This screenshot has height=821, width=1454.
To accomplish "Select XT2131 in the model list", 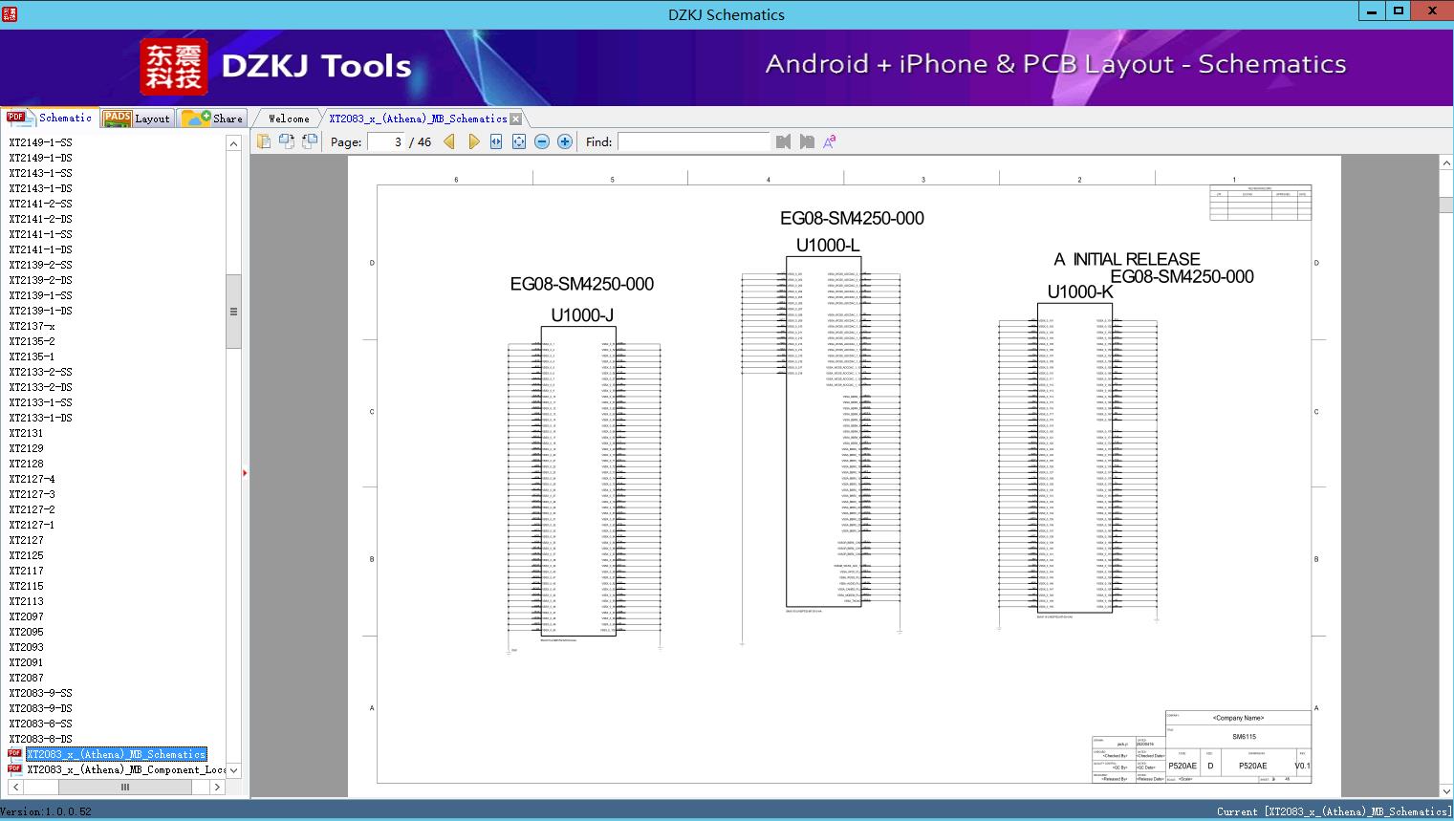I will point(26,433).
